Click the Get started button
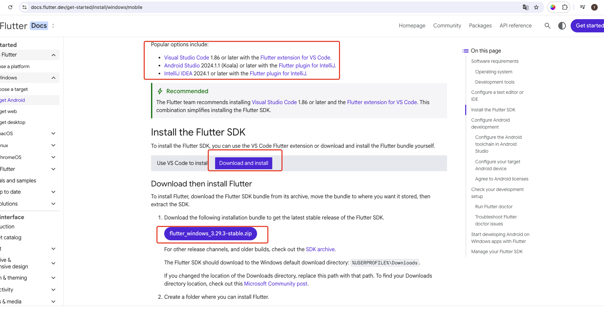 tap(588, 26)
